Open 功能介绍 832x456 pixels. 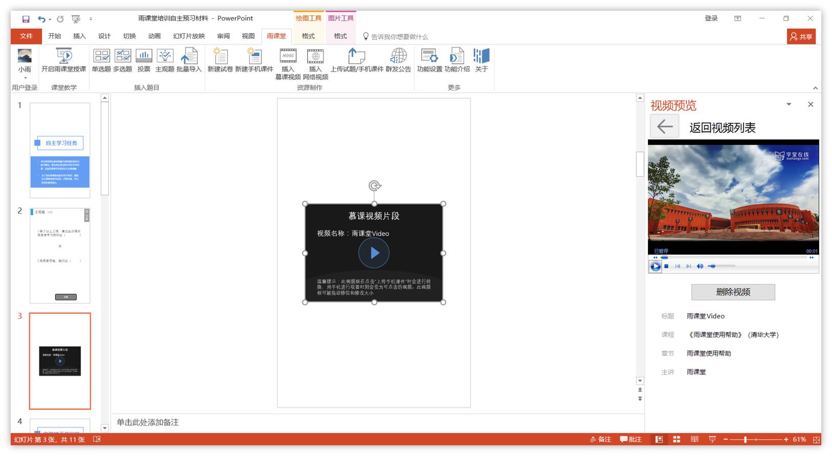[457, 61]
